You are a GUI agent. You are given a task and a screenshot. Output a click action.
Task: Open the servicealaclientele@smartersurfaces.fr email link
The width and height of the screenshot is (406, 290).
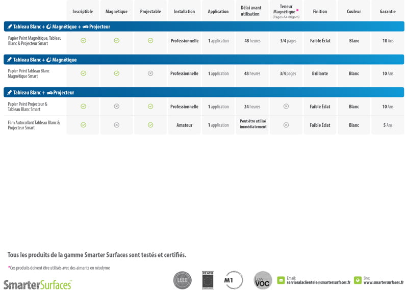coord(318,282)
